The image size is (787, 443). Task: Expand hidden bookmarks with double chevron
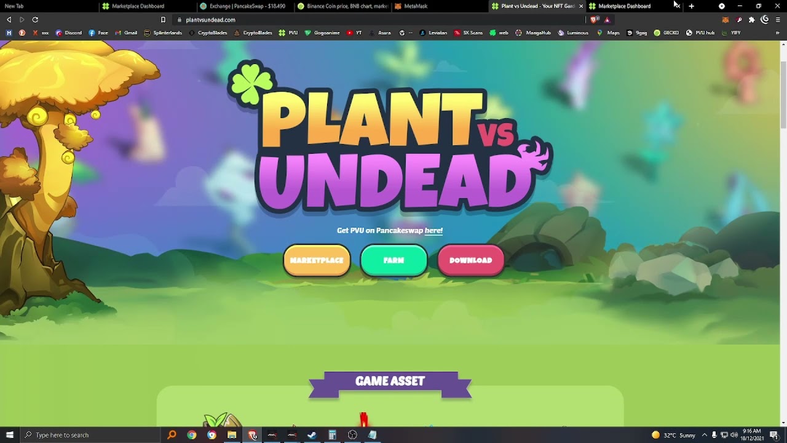[778, 33]
